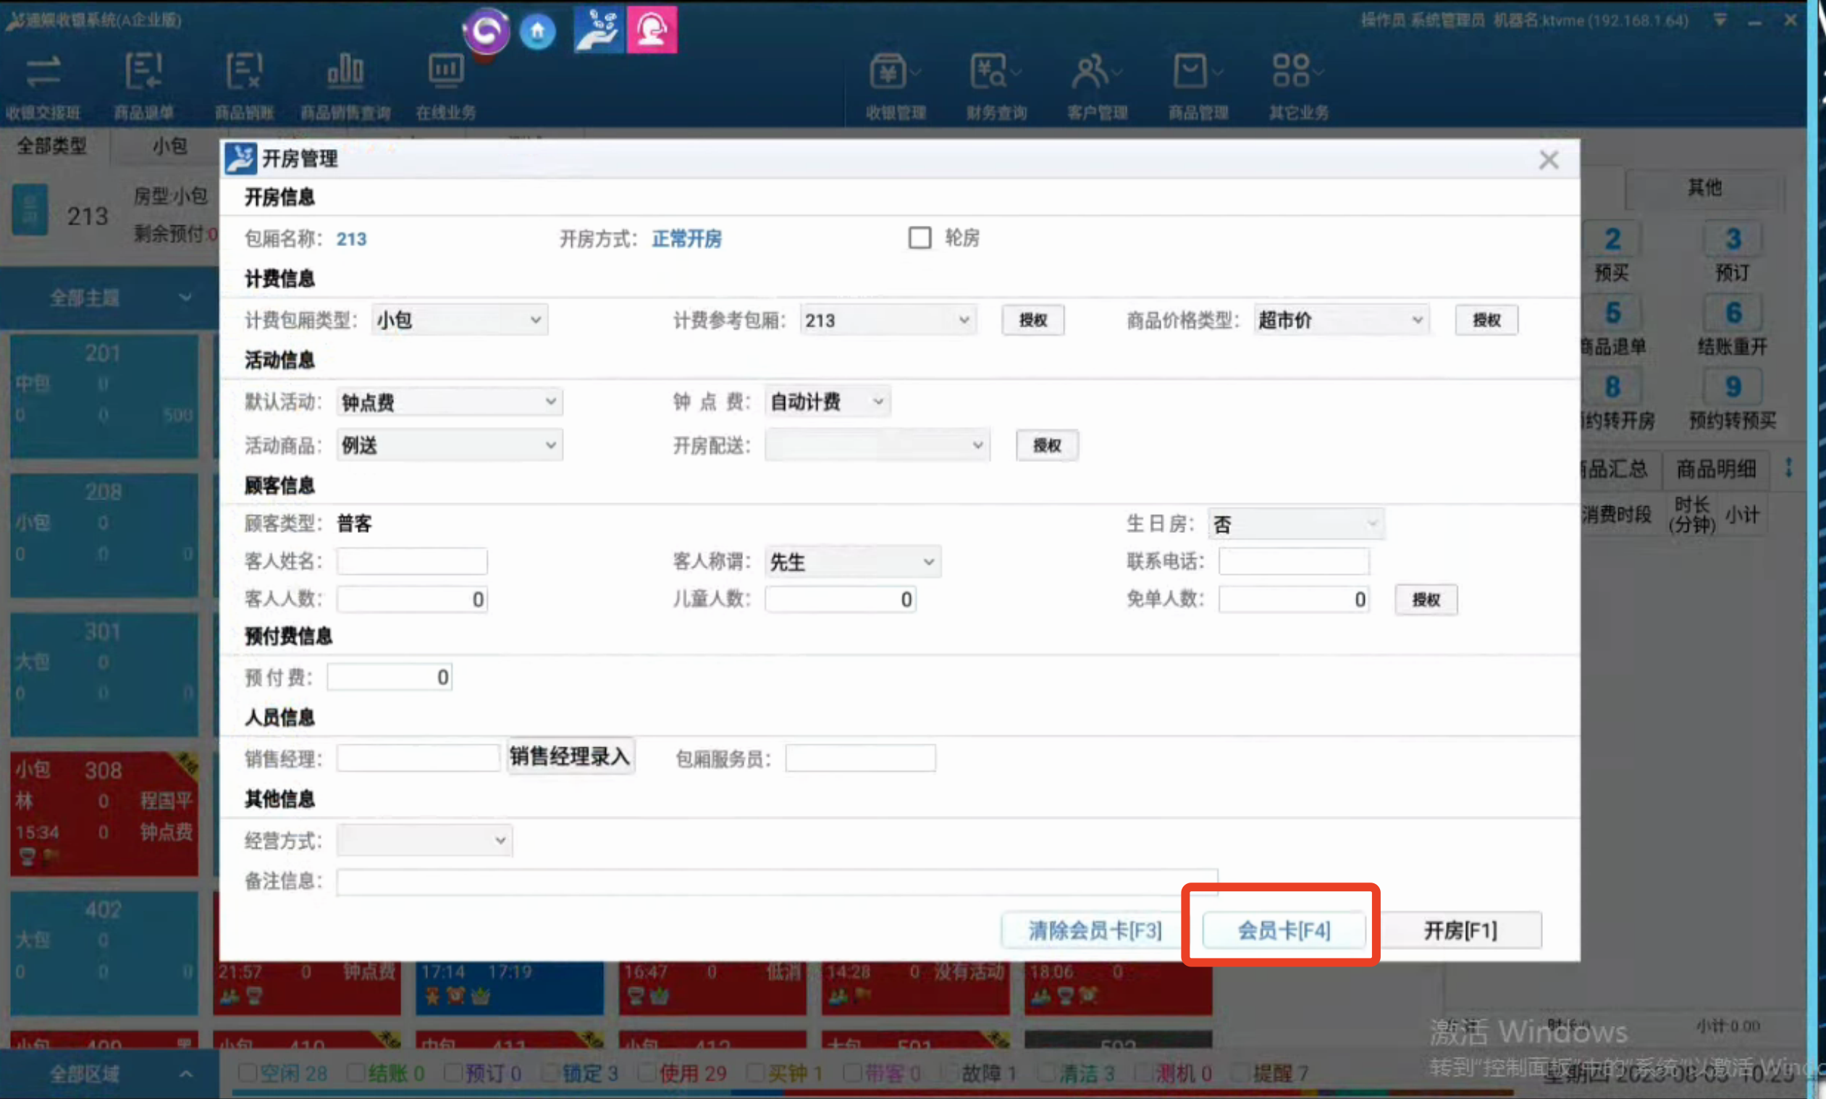Open 计费包厢类型 dropdown showing 小包

[459, 320]
